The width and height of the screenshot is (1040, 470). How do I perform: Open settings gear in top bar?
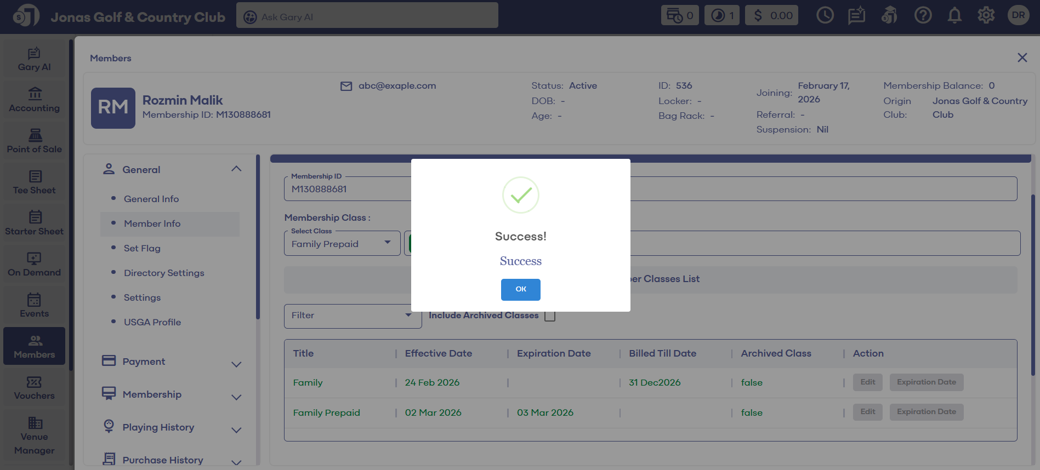986,15
